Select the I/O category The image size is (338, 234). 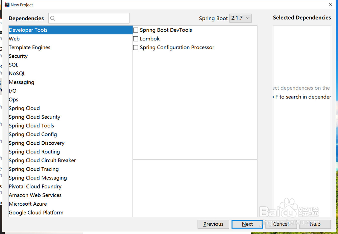tap(71, 91)
